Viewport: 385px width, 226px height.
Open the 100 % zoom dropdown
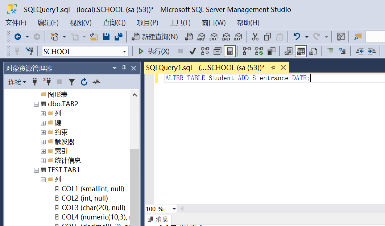(174, 209)
